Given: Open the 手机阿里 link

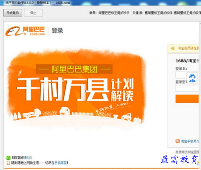Looking at the screenshot, I should (x=60, y=163).
